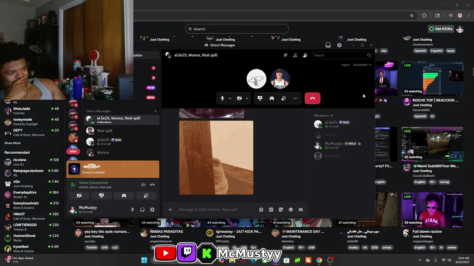
Task: Open Discord user settings gear
Action: pos(152,209)
